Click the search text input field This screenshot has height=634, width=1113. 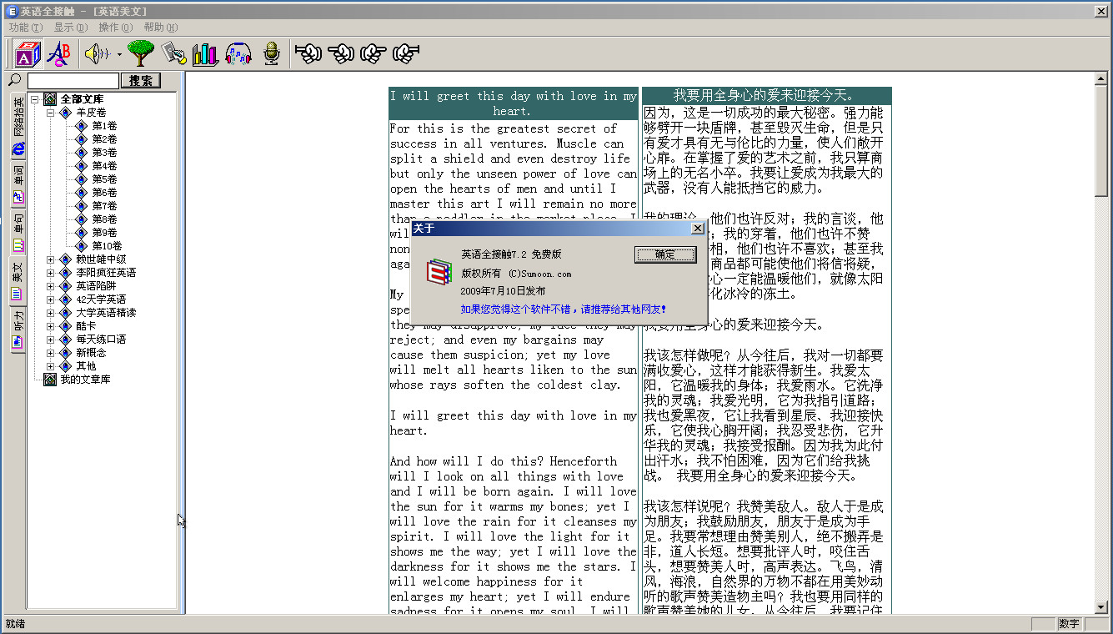(73, 81)
